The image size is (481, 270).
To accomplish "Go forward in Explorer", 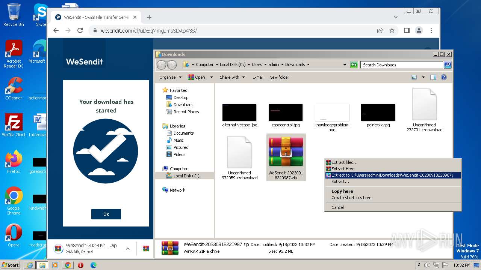I will 172,65.
